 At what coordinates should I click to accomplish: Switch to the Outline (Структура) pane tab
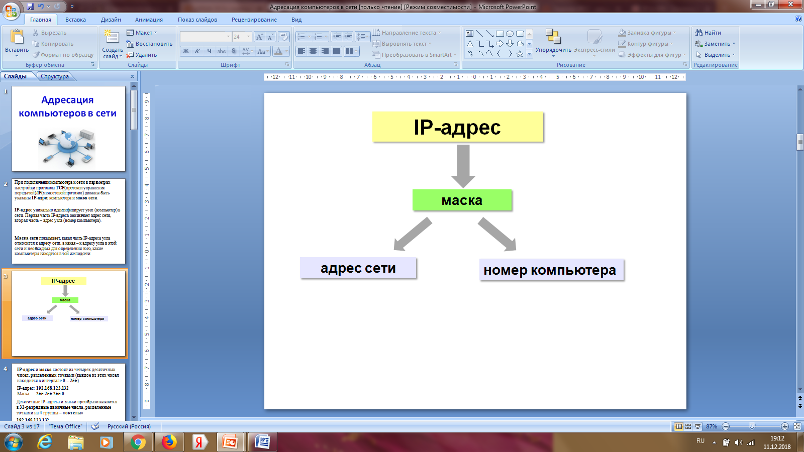(55, 76)
